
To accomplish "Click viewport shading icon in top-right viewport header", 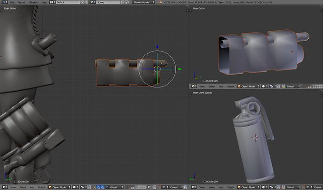I will [x=264, y=86].
